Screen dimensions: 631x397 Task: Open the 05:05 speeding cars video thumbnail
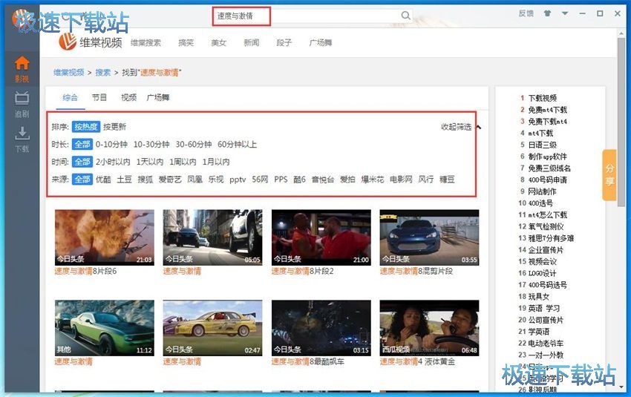pyautogui.click(x=212, y=237)
